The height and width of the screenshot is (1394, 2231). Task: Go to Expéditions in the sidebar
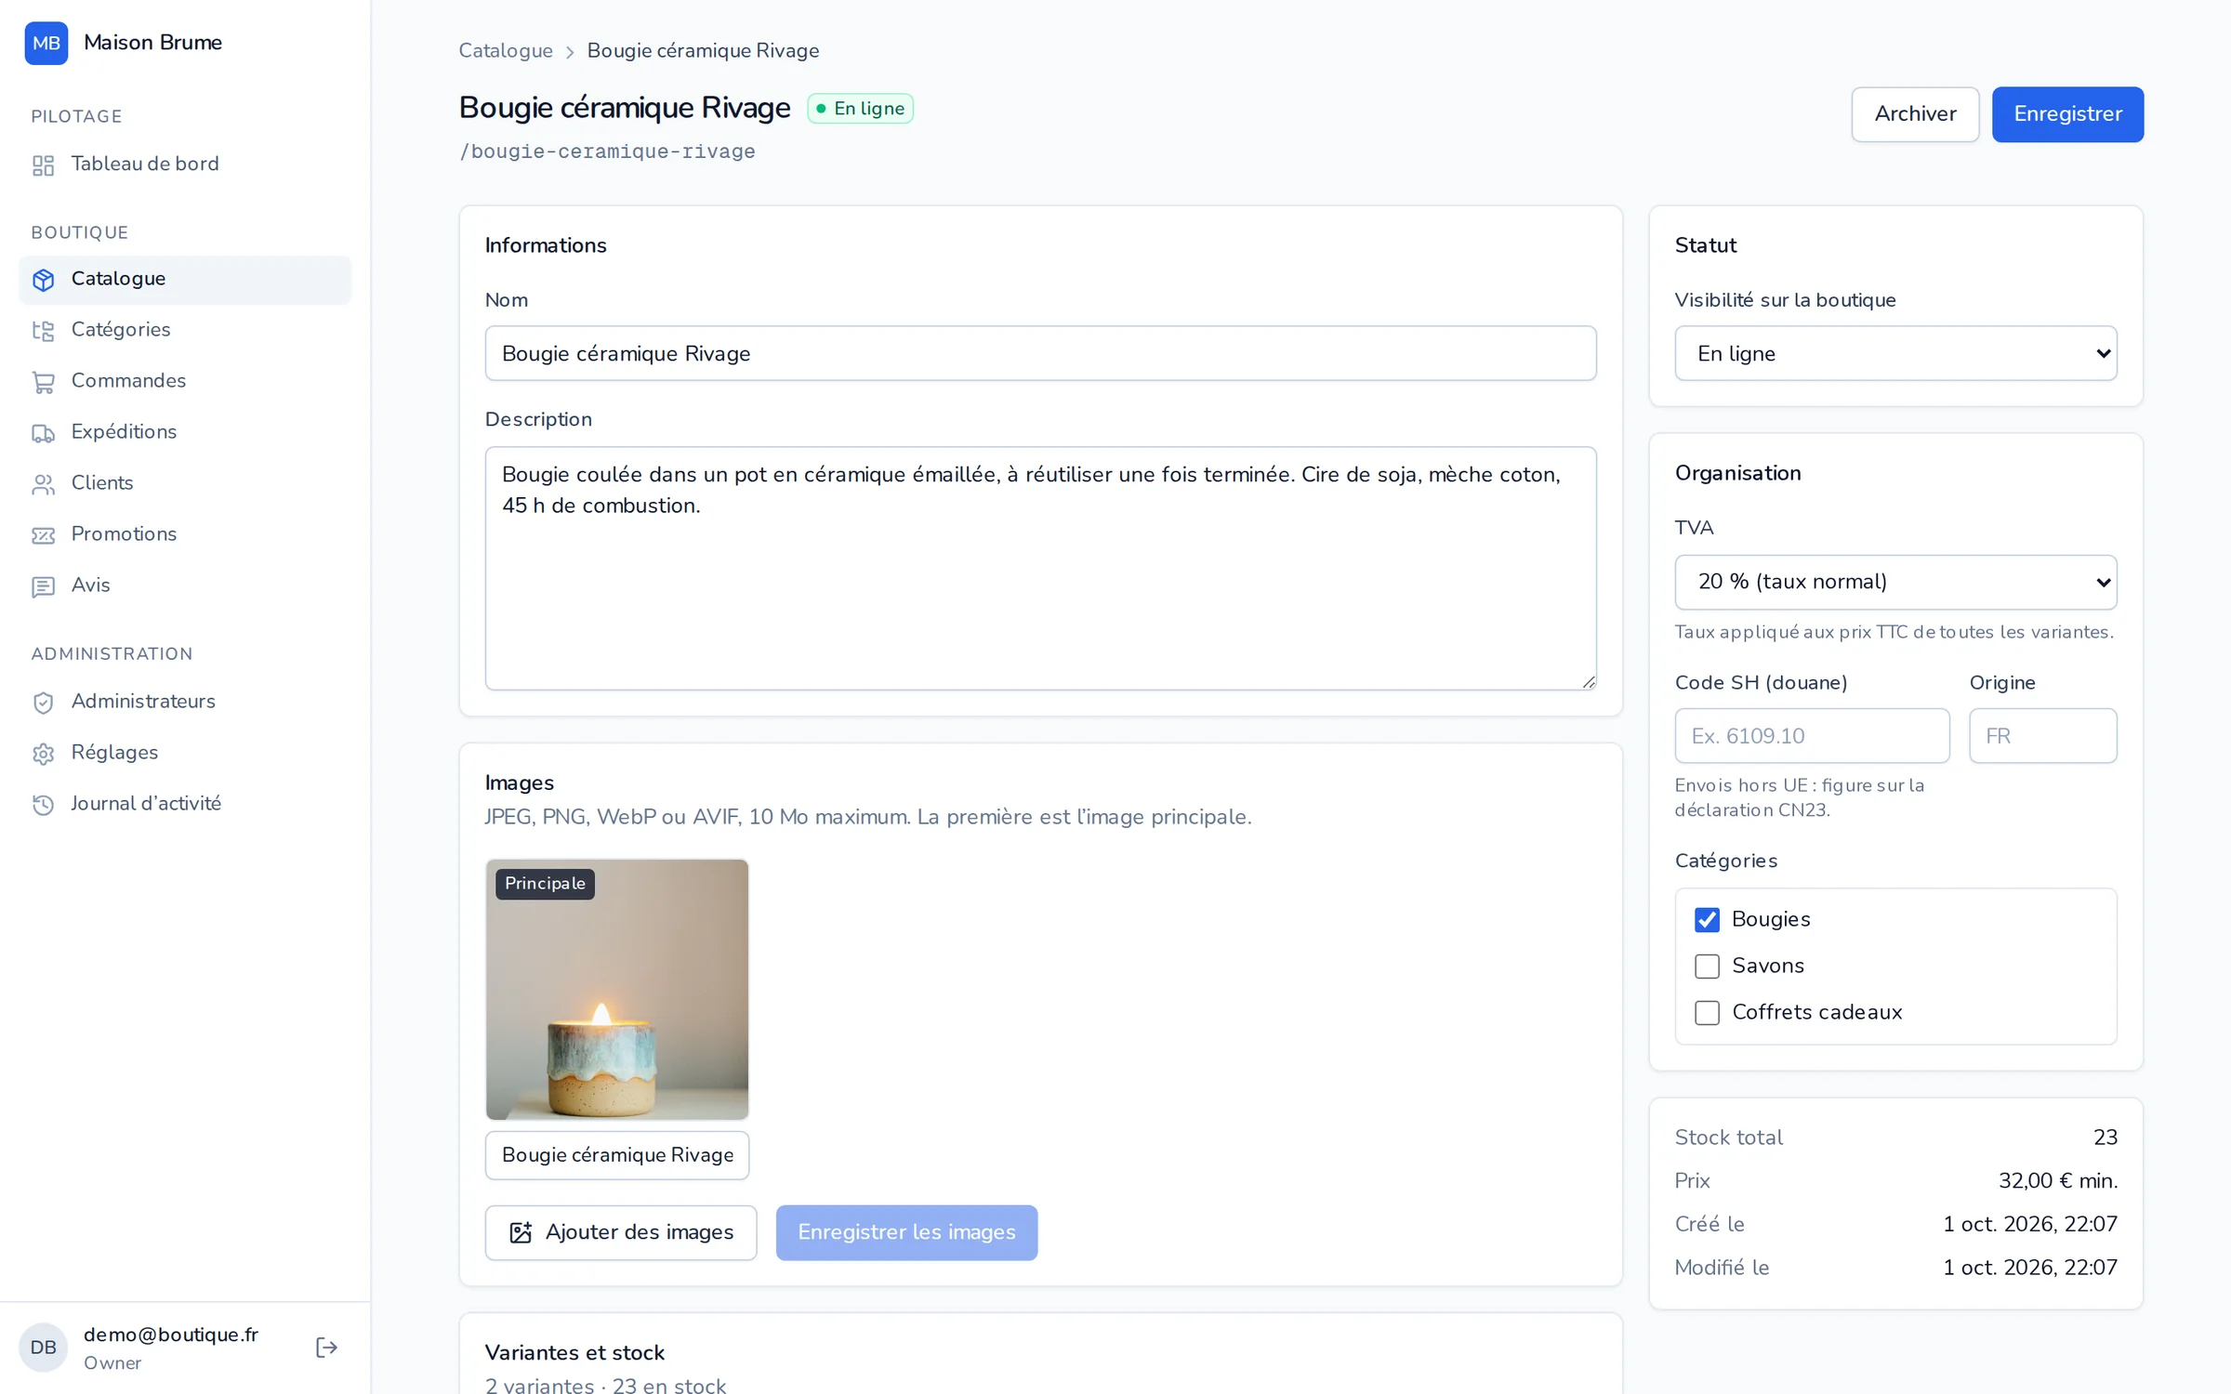click(185, 432)
